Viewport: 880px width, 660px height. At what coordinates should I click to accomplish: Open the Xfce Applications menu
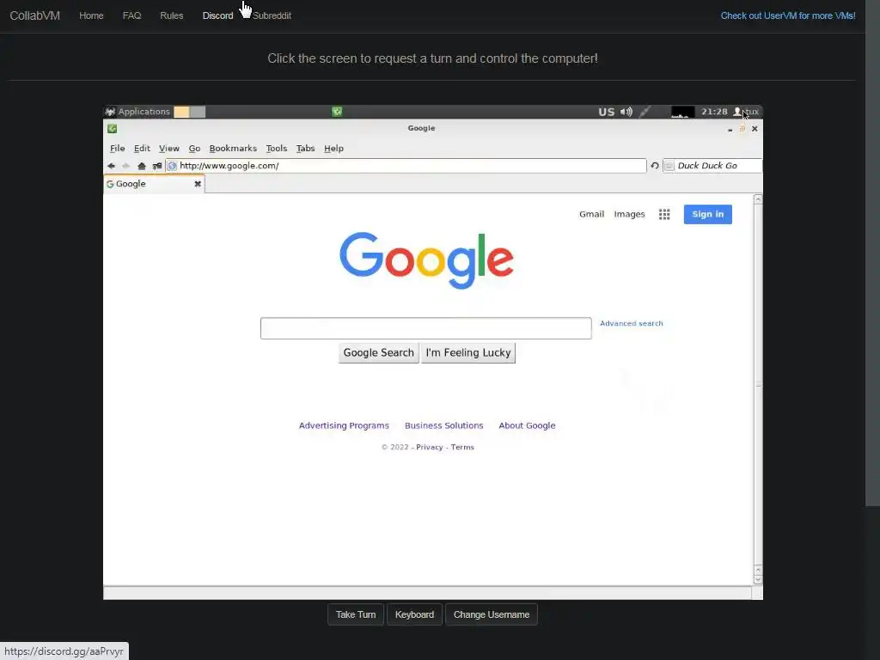[137, 112]
